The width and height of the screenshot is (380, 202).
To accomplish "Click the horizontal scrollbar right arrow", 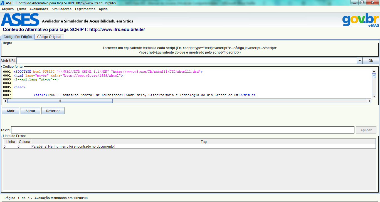I will [369, 101].
